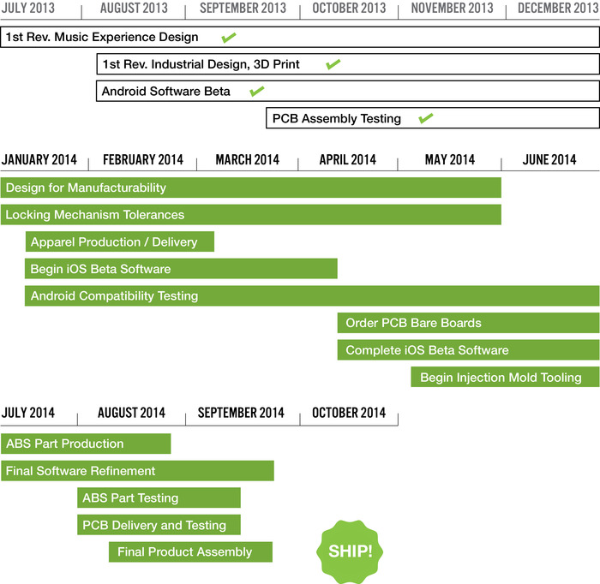
Task: Click the OCTOBER 2014 month header
Action: coord(349,413)
